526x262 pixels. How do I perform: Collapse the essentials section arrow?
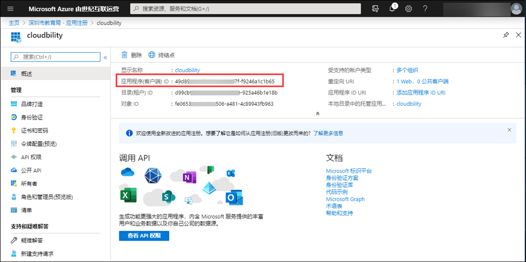click(317, 113)
